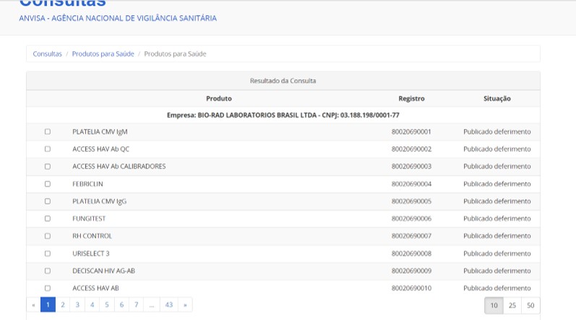This screenshot has height=320, width=576.
Task: Sort by Produto column header
Action: point(218,99)
